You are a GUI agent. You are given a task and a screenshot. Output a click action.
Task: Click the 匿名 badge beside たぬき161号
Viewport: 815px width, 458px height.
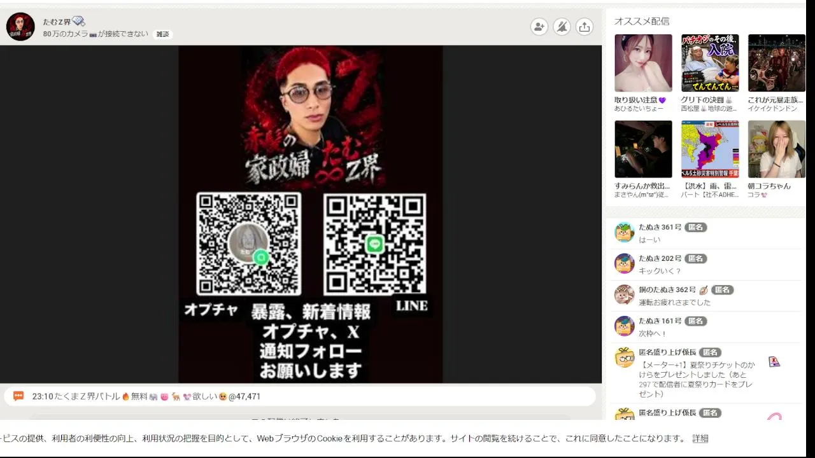pyautogui.click(x=696, y=321)
